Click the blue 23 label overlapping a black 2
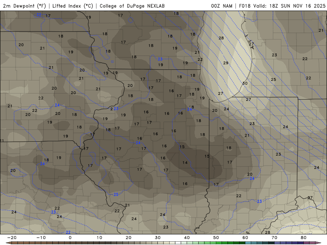Screen dimensions: 327x245 116,109
